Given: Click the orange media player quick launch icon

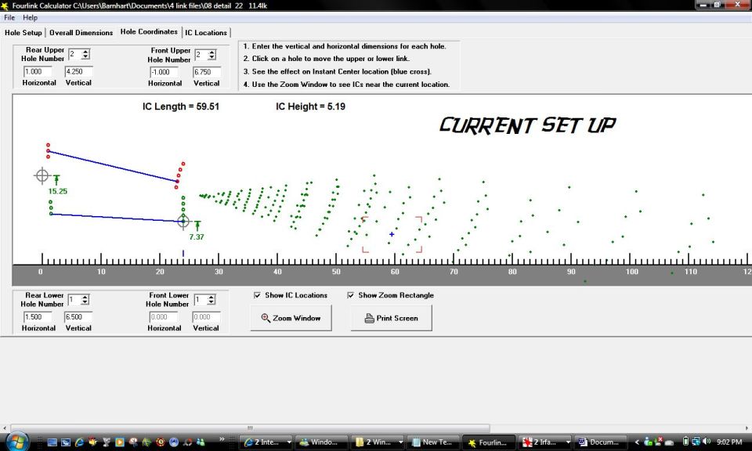Looking at the screenshot, I should 120,442.
